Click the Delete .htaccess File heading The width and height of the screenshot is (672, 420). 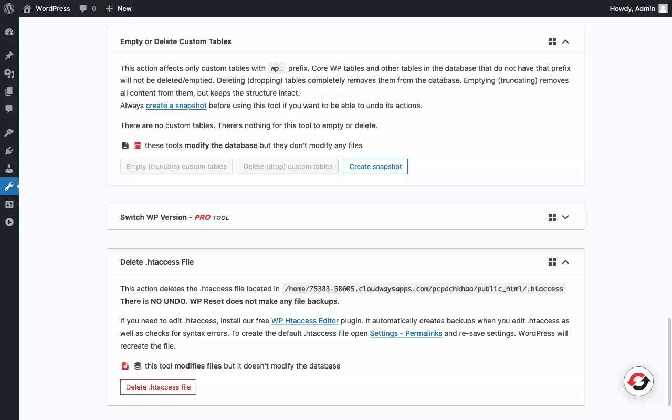click(x=157, y=262)
